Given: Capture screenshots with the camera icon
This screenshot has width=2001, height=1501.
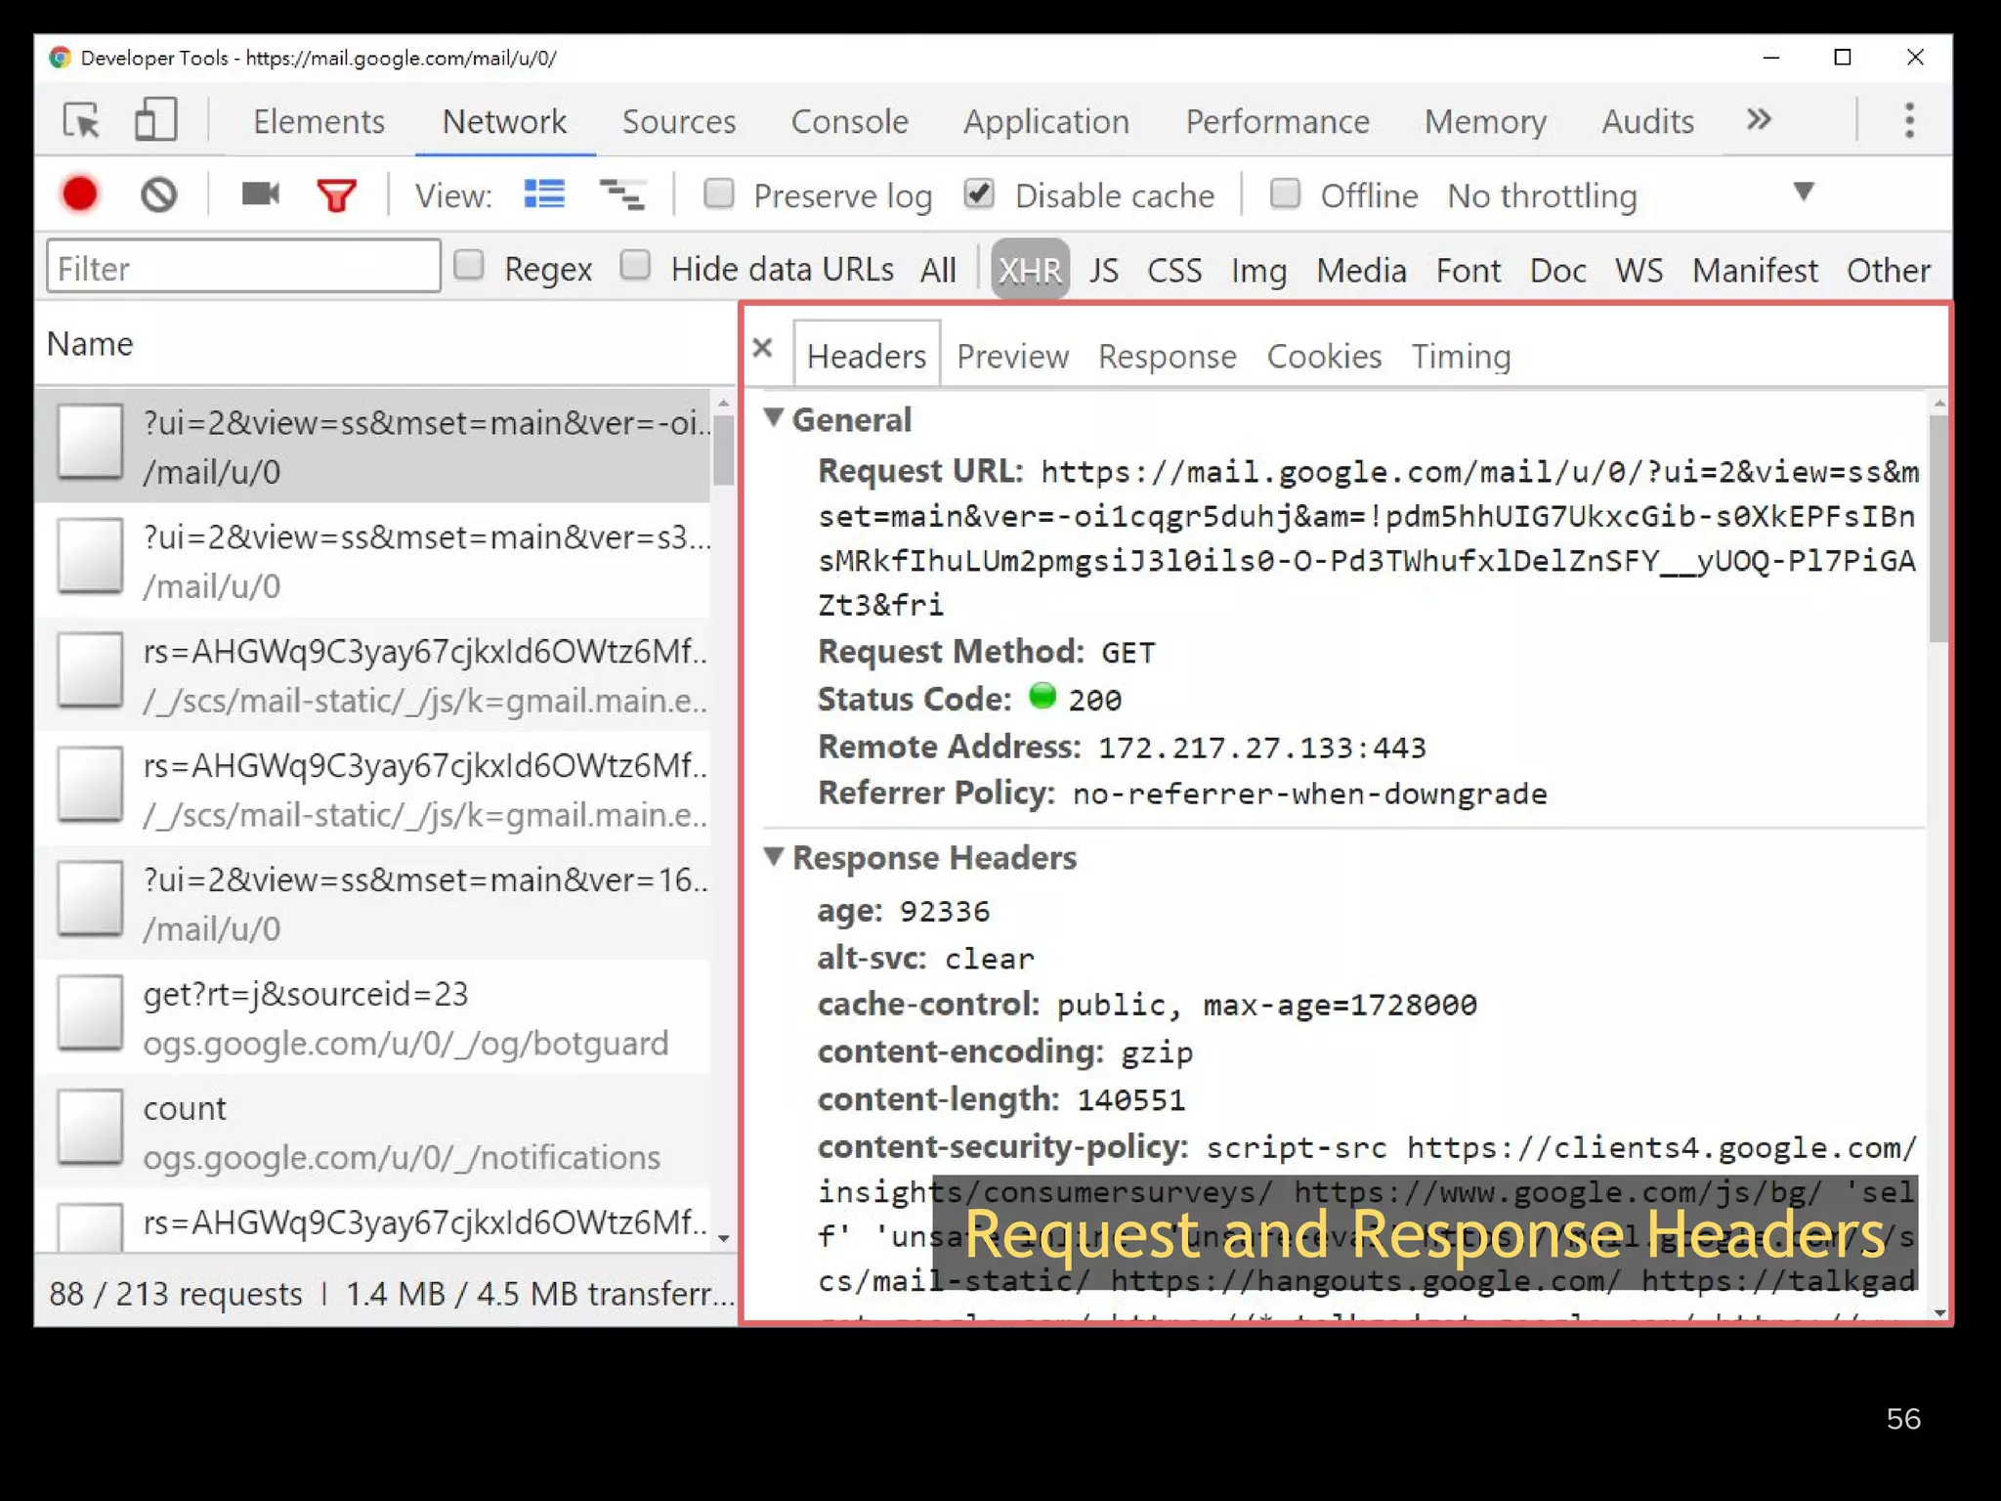Looking at the screenshot, I should tap(260, 194).
